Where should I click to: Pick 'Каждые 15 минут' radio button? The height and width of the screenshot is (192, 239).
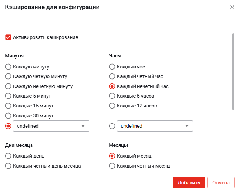(8, 106)
